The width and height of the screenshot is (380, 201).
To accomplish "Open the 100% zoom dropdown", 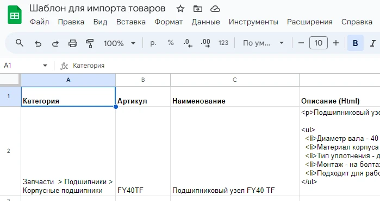I will [120, 43].
